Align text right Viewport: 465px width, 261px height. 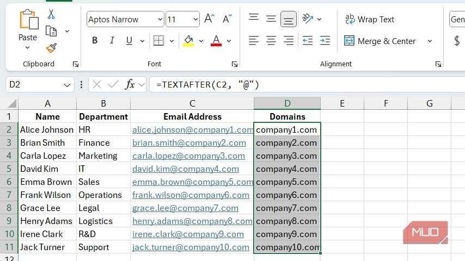[x=288, y=41]
